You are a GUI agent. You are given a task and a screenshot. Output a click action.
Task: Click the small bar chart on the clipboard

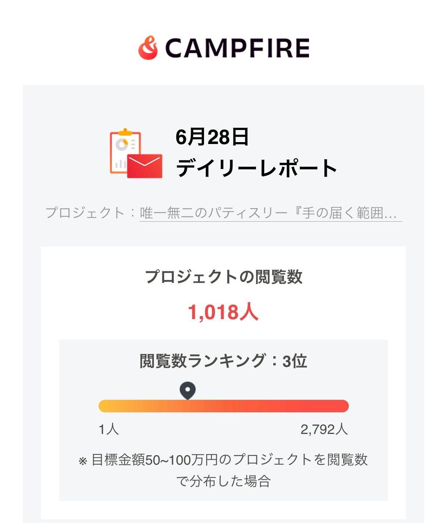click(121, 164)
